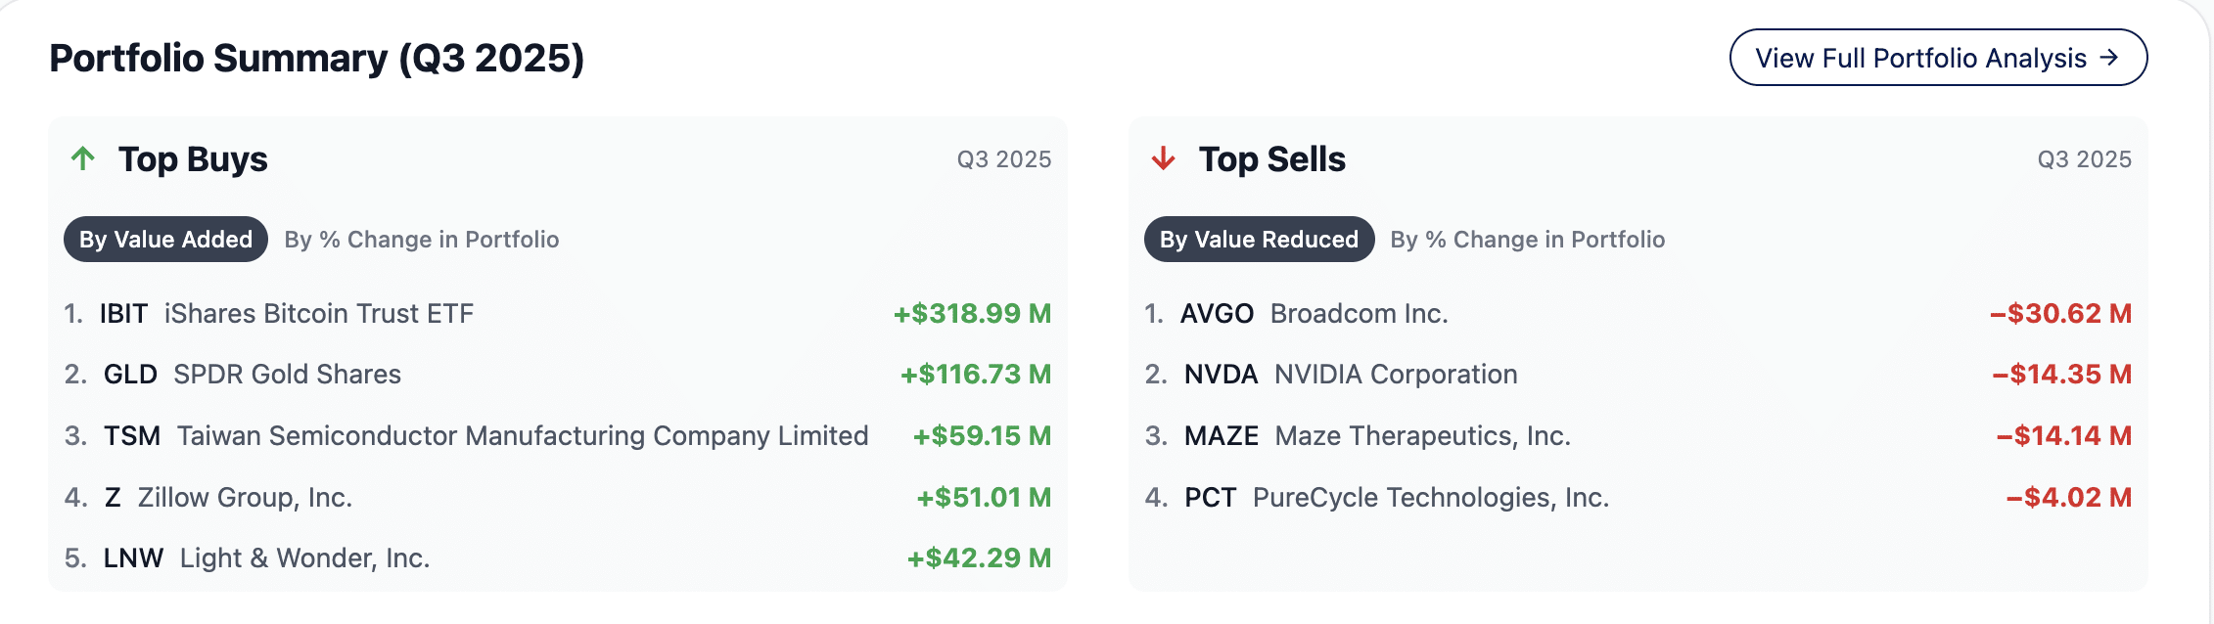
Task: Switch Top Sells to By % Change in Portfolio
Action: coord(1527,240)
